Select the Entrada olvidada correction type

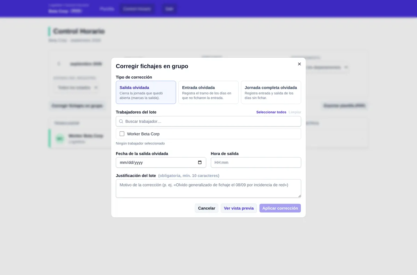[208, 92]
